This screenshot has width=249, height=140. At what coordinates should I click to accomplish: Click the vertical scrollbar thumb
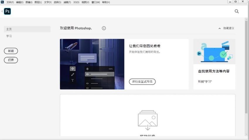click(246, 67)
